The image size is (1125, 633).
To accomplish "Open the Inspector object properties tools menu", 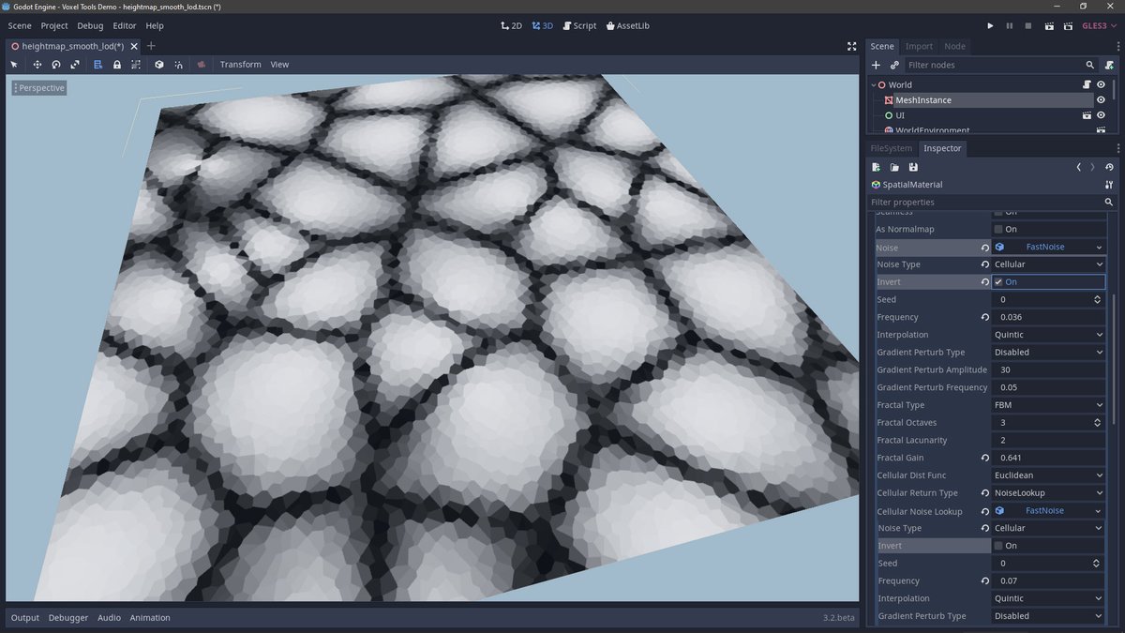I will click(x=1109, y=185).
